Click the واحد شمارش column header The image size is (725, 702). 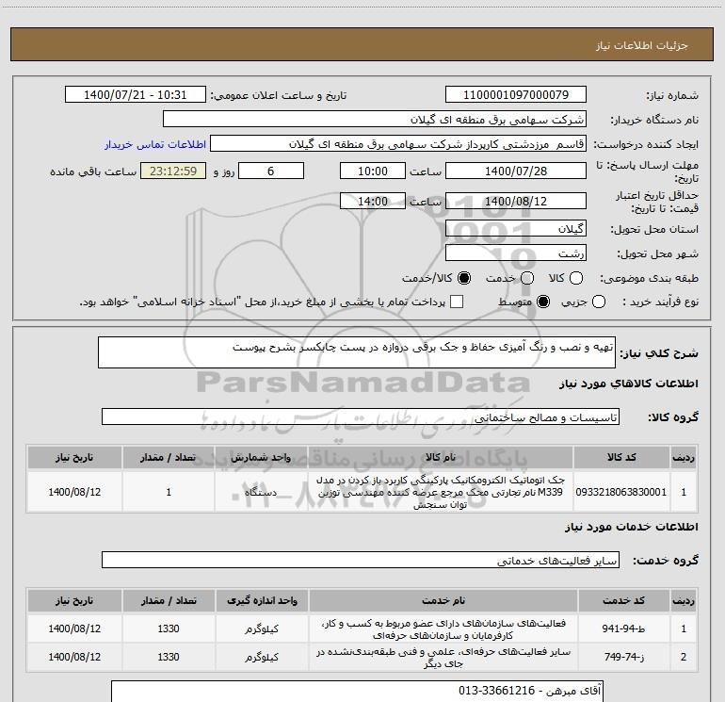[x=261, y=458]
